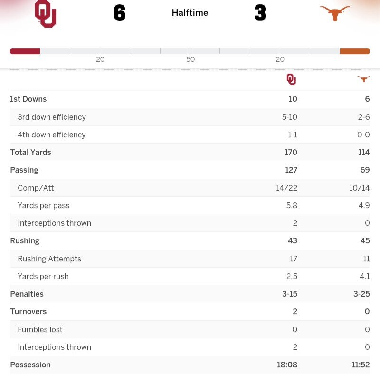Select small Oklahoma logo in stats header
Screen dimensions: 380x375
[x=291, y=79]
